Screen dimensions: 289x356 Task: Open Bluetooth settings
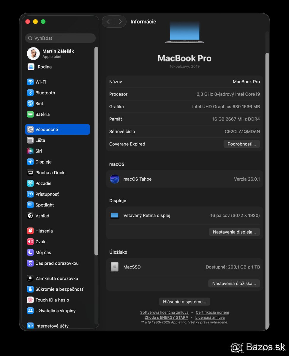pos(45,93)
